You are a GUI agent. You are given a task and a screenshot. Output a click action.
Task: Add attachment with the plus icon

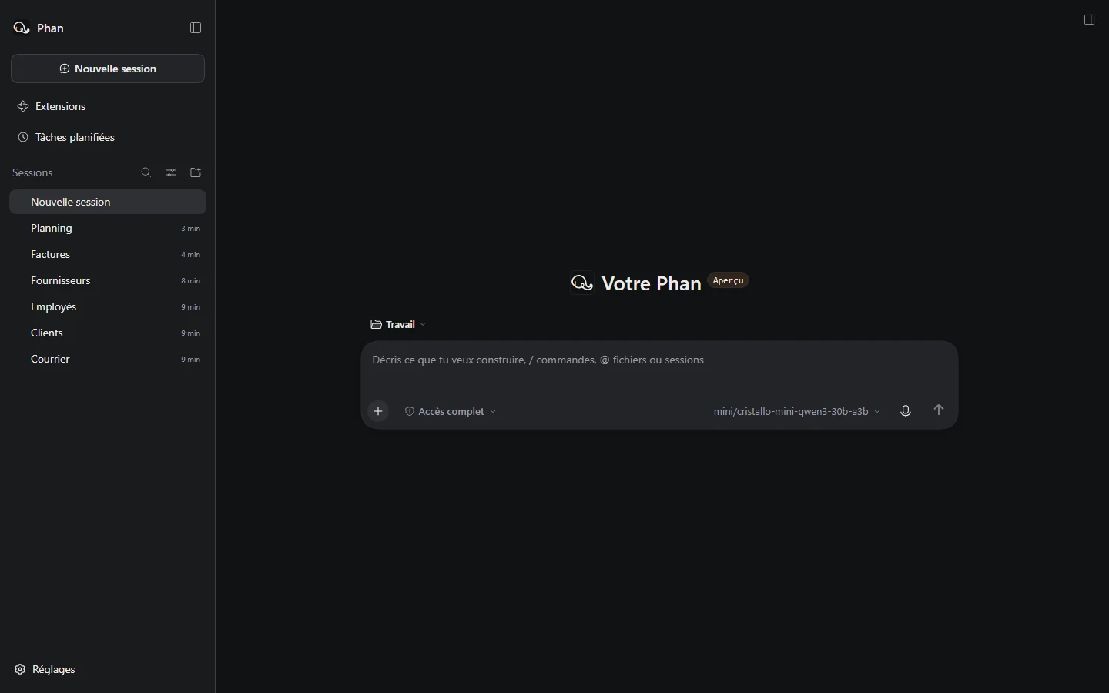pos(378,411)
